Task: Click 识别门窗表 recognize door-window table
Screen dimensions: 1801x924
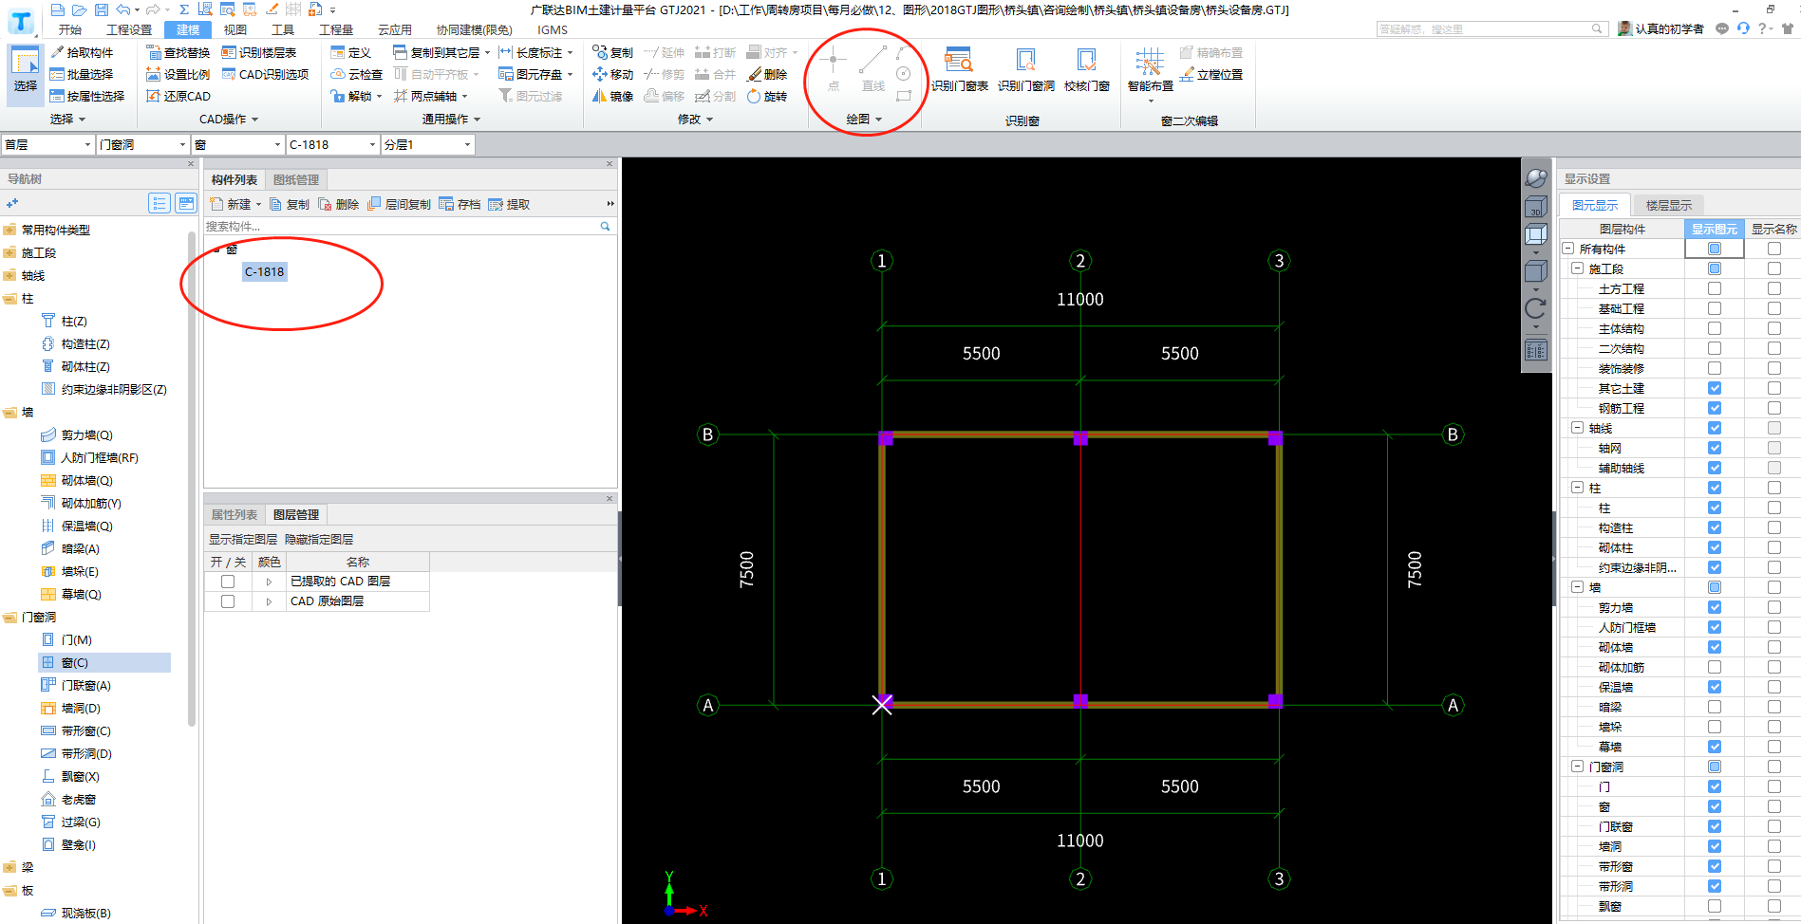Action: (x=959, y=69)
